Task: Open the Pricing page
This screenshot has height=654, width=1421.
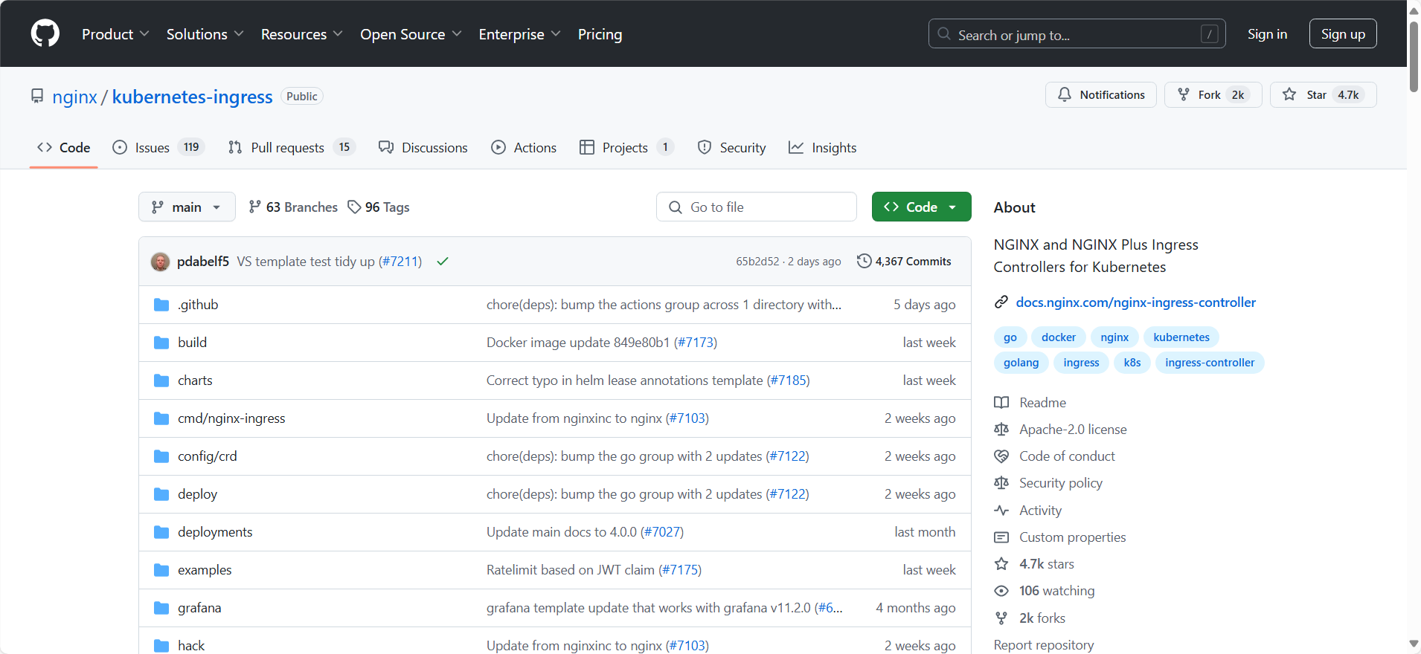Action: pos(600,34)
